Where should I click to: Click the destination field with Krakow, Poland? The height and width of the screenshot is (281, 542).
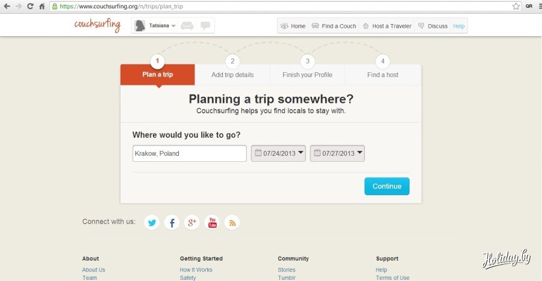point(189,153)
